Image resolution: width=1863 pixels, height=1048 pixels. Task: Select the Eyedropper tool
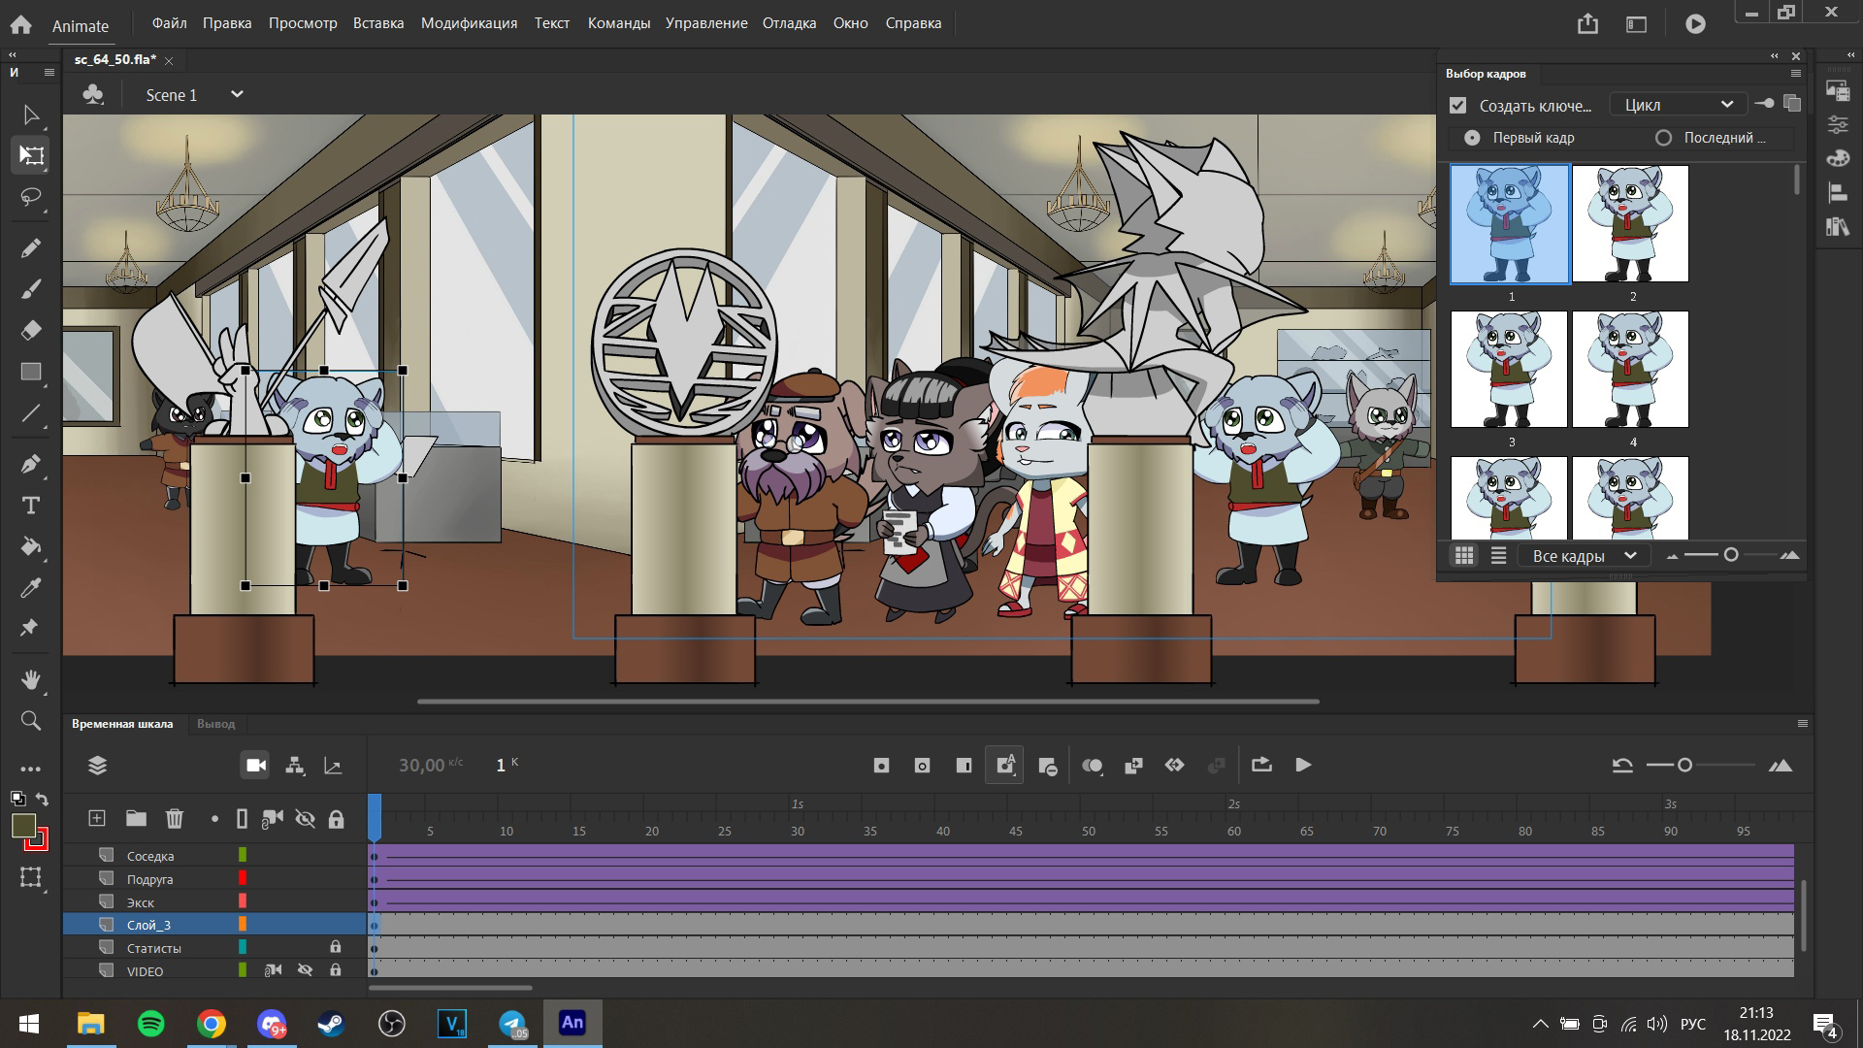(x=31, y=588)
